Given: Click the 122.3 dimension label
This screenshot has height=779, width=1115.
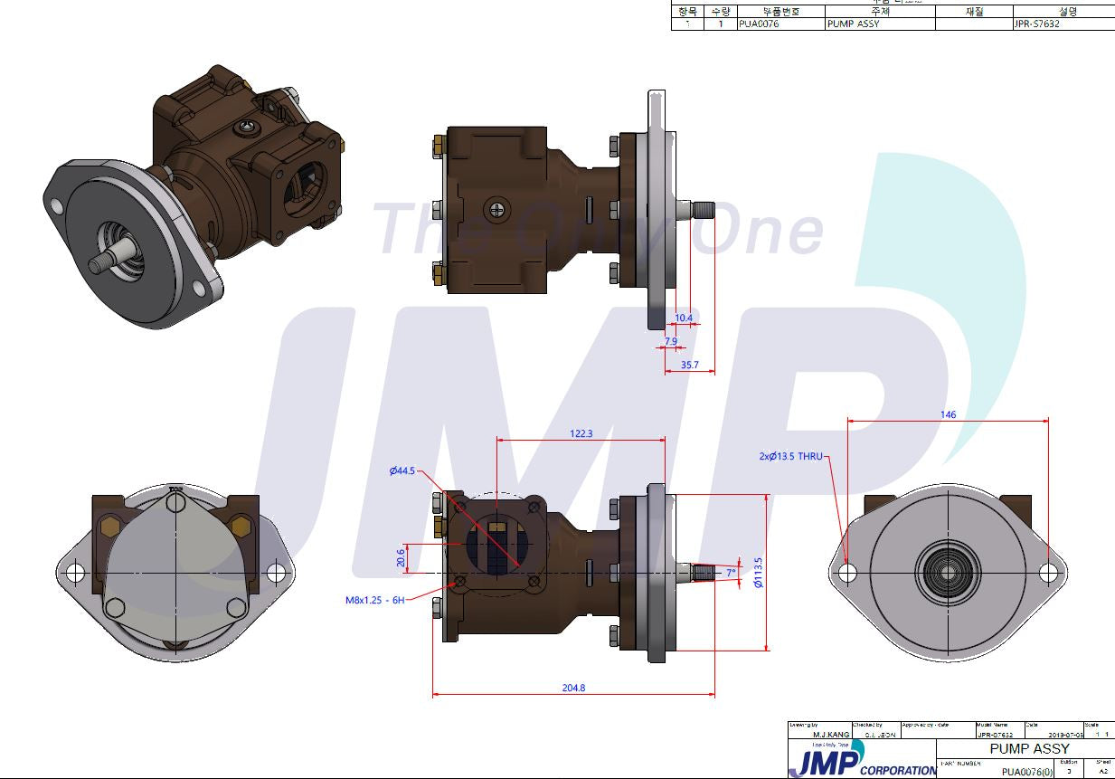Looking at the screenshot, I should click(x=582, y=434).
